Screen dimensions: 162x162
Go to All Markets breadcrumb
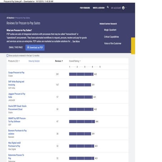(10, 18)
